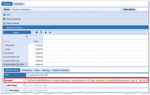Click the Name field containing Dynamic Calculations

(x=66, y=9)
